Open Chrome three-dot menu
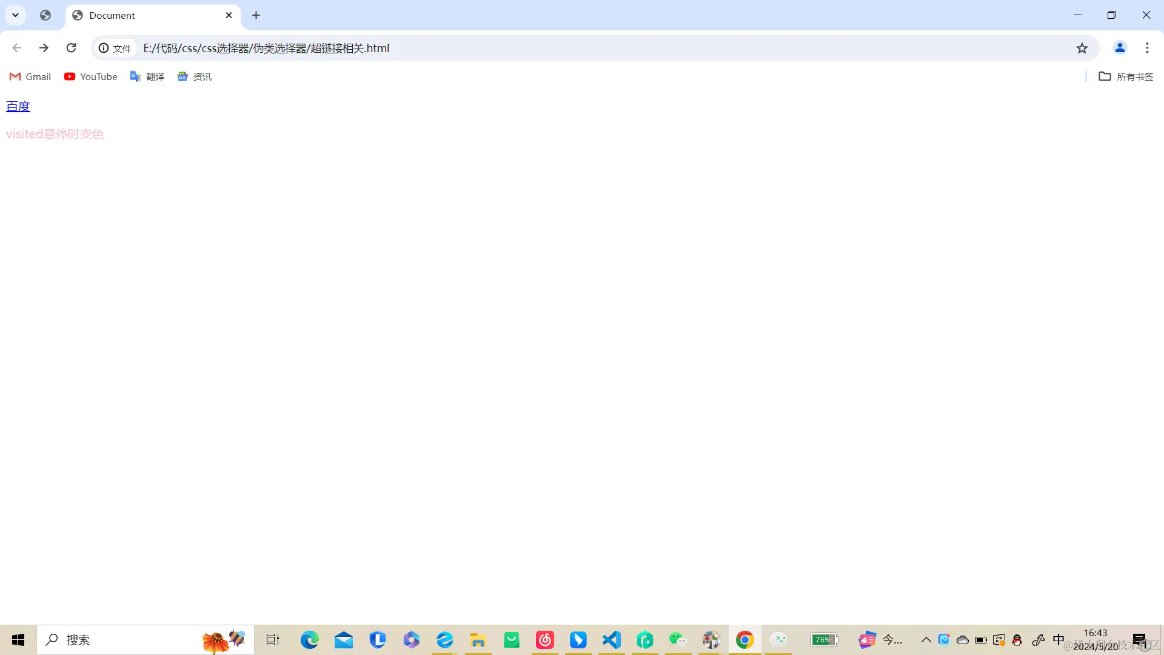1164x655 pixels. pyautogui.click(x=1147, y=48)
